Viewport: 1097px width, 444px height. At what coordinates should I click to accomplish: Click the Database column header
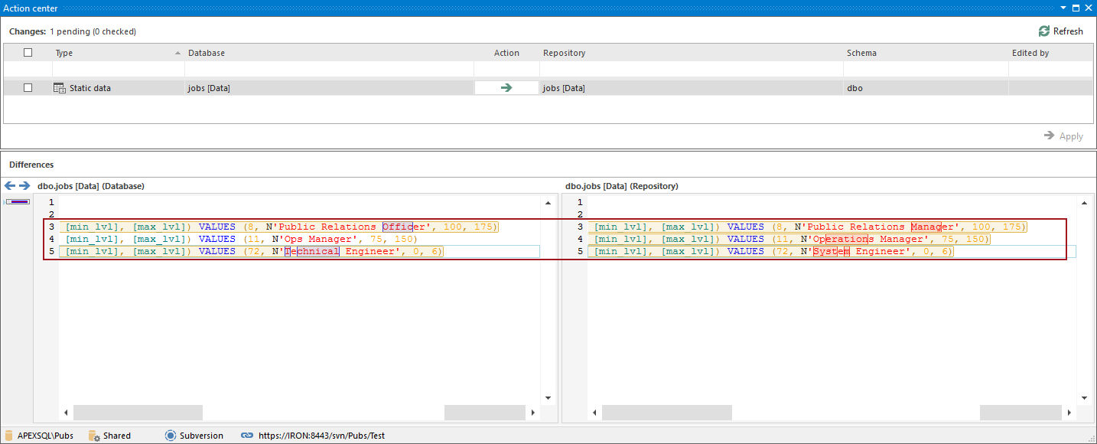click(x=207, y=53)
